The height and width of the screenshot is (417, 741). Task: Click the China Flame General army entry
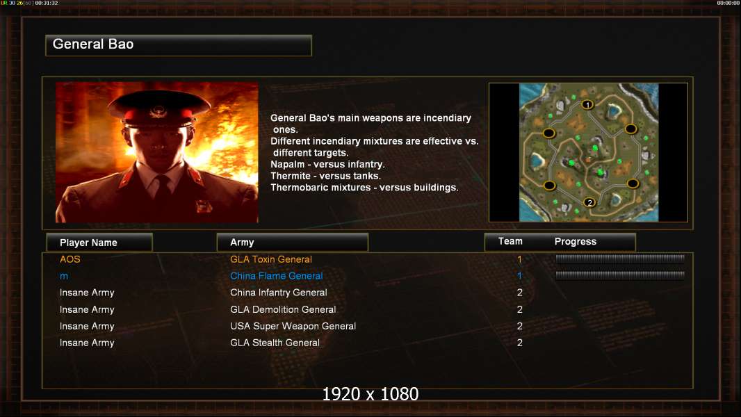click(x=277, y=276)
